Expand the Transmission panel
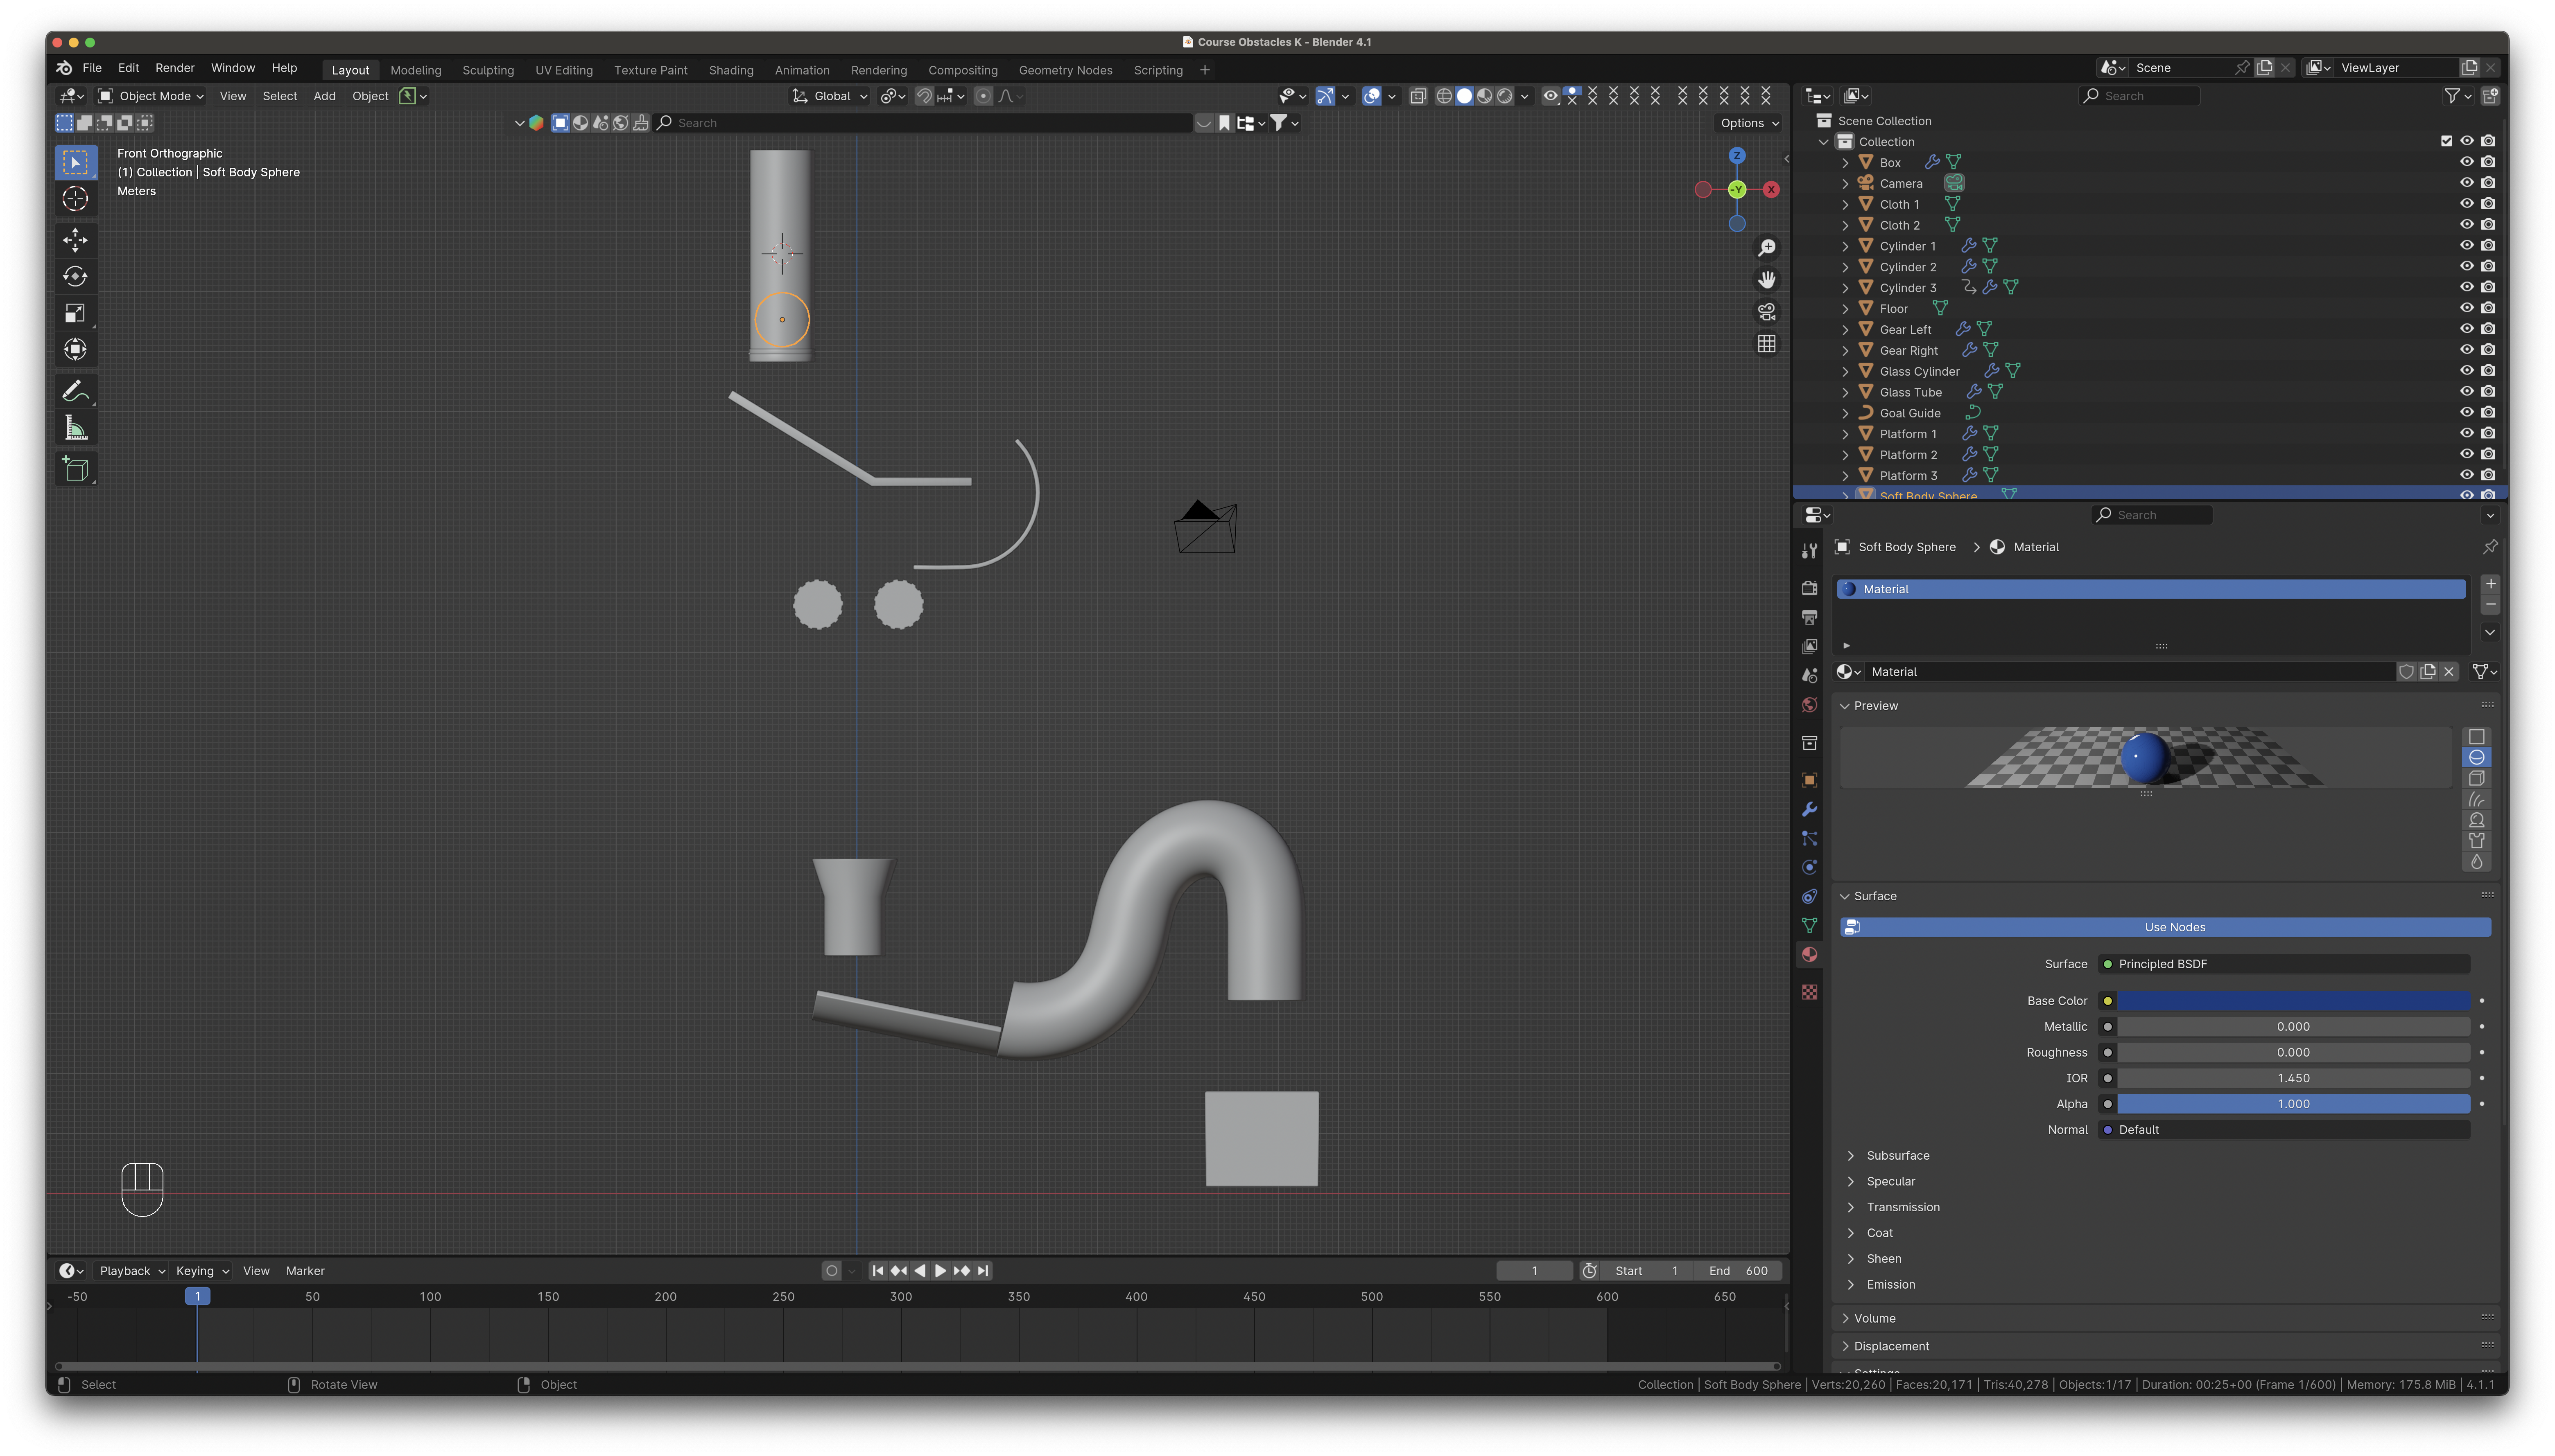This screenshot has height=1456, width=2555. coord(1851,1207)
